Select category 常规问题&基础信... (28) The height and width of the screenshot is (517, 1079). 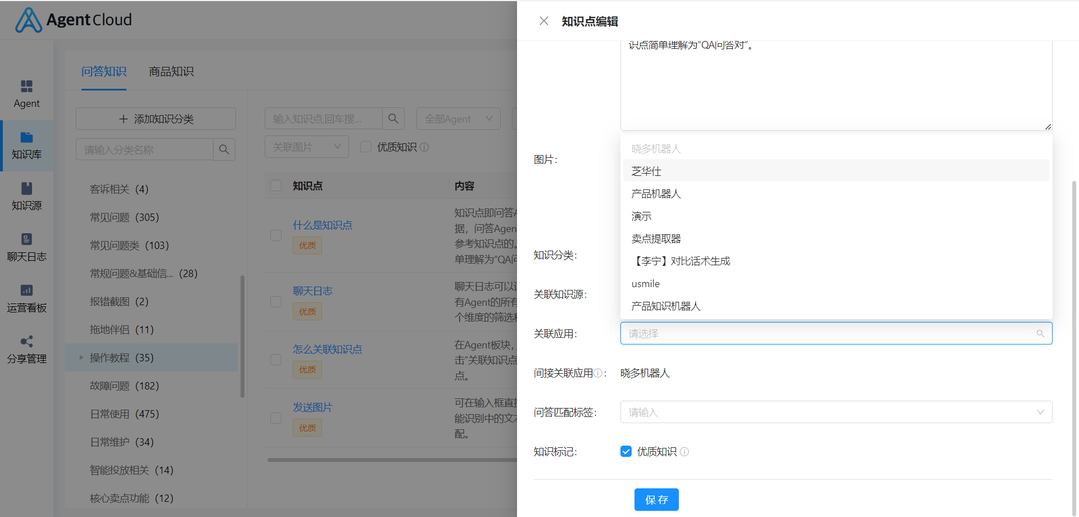click(144, 273)
